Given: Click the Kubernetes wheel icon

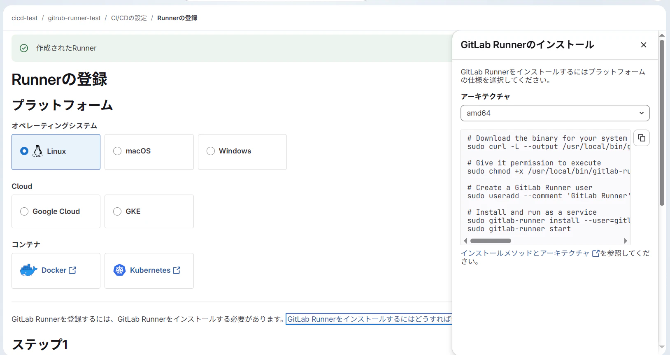Looking at the screenshot, I should [119, 270].
